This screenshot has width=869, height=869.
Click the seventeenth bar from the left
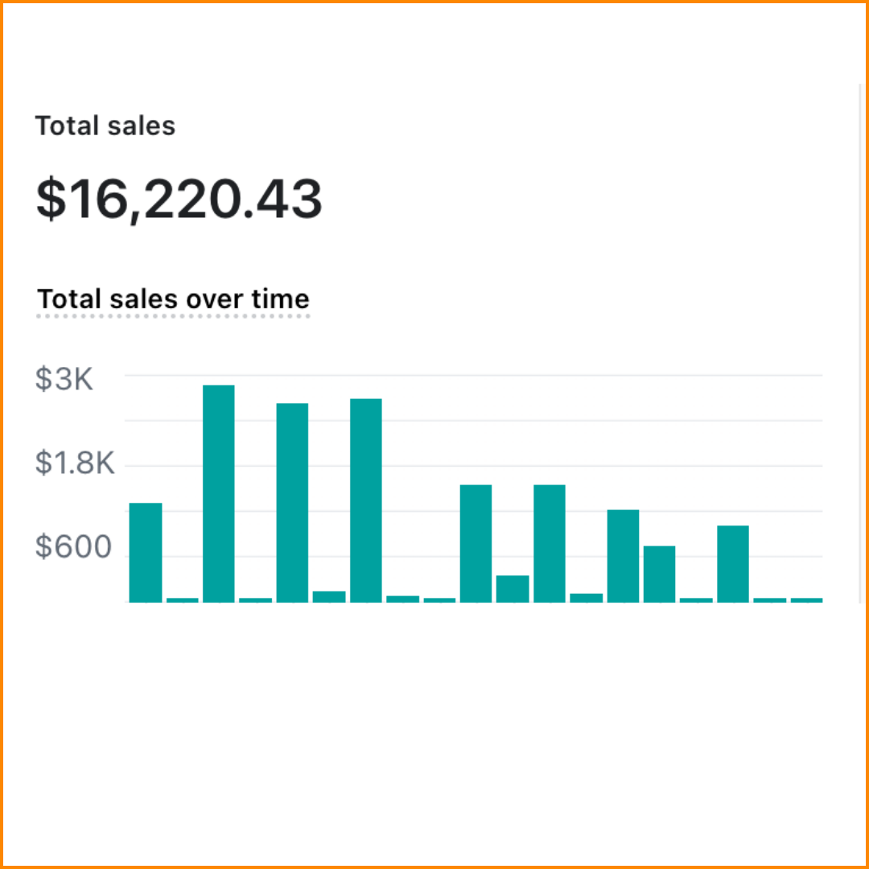[x=733, y=563]
